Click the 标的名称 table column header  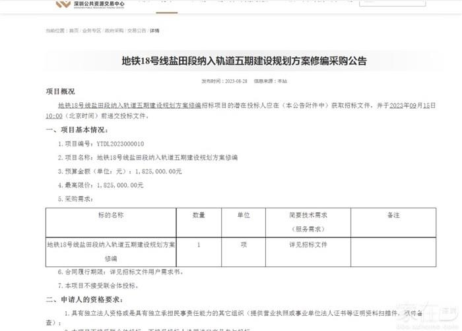click(111, 216)
